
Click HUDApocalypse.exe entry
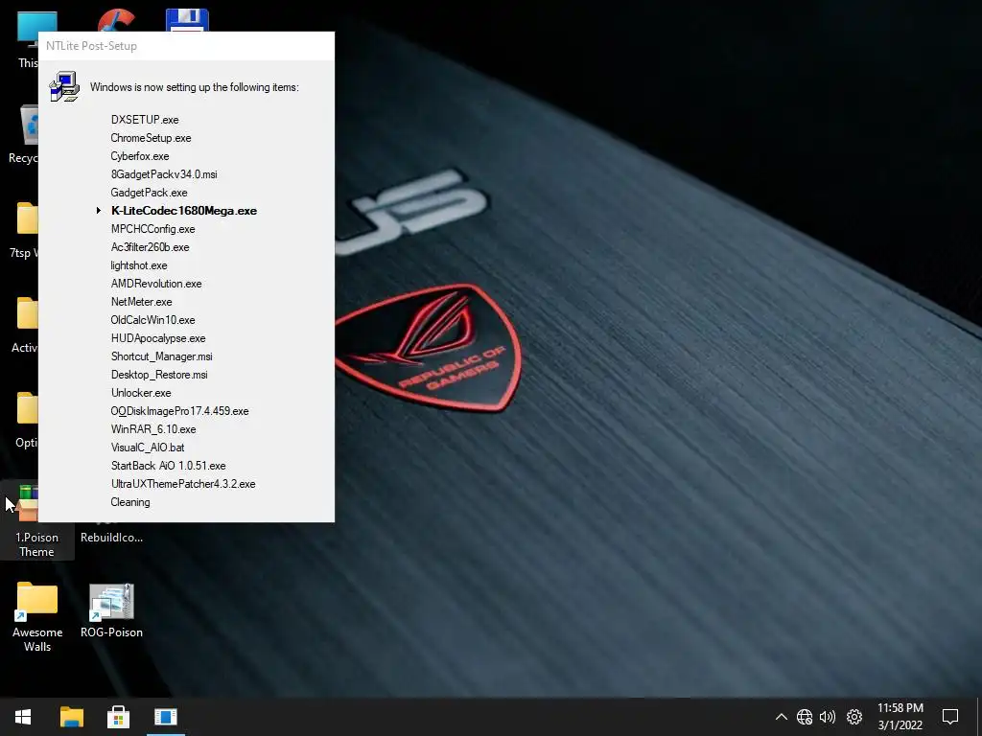[x=158, y=338]
